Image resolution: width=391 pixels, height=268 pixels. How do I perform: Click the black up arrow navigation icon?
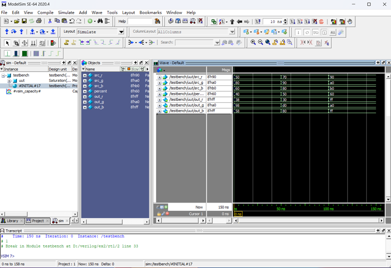click(232, 22)
